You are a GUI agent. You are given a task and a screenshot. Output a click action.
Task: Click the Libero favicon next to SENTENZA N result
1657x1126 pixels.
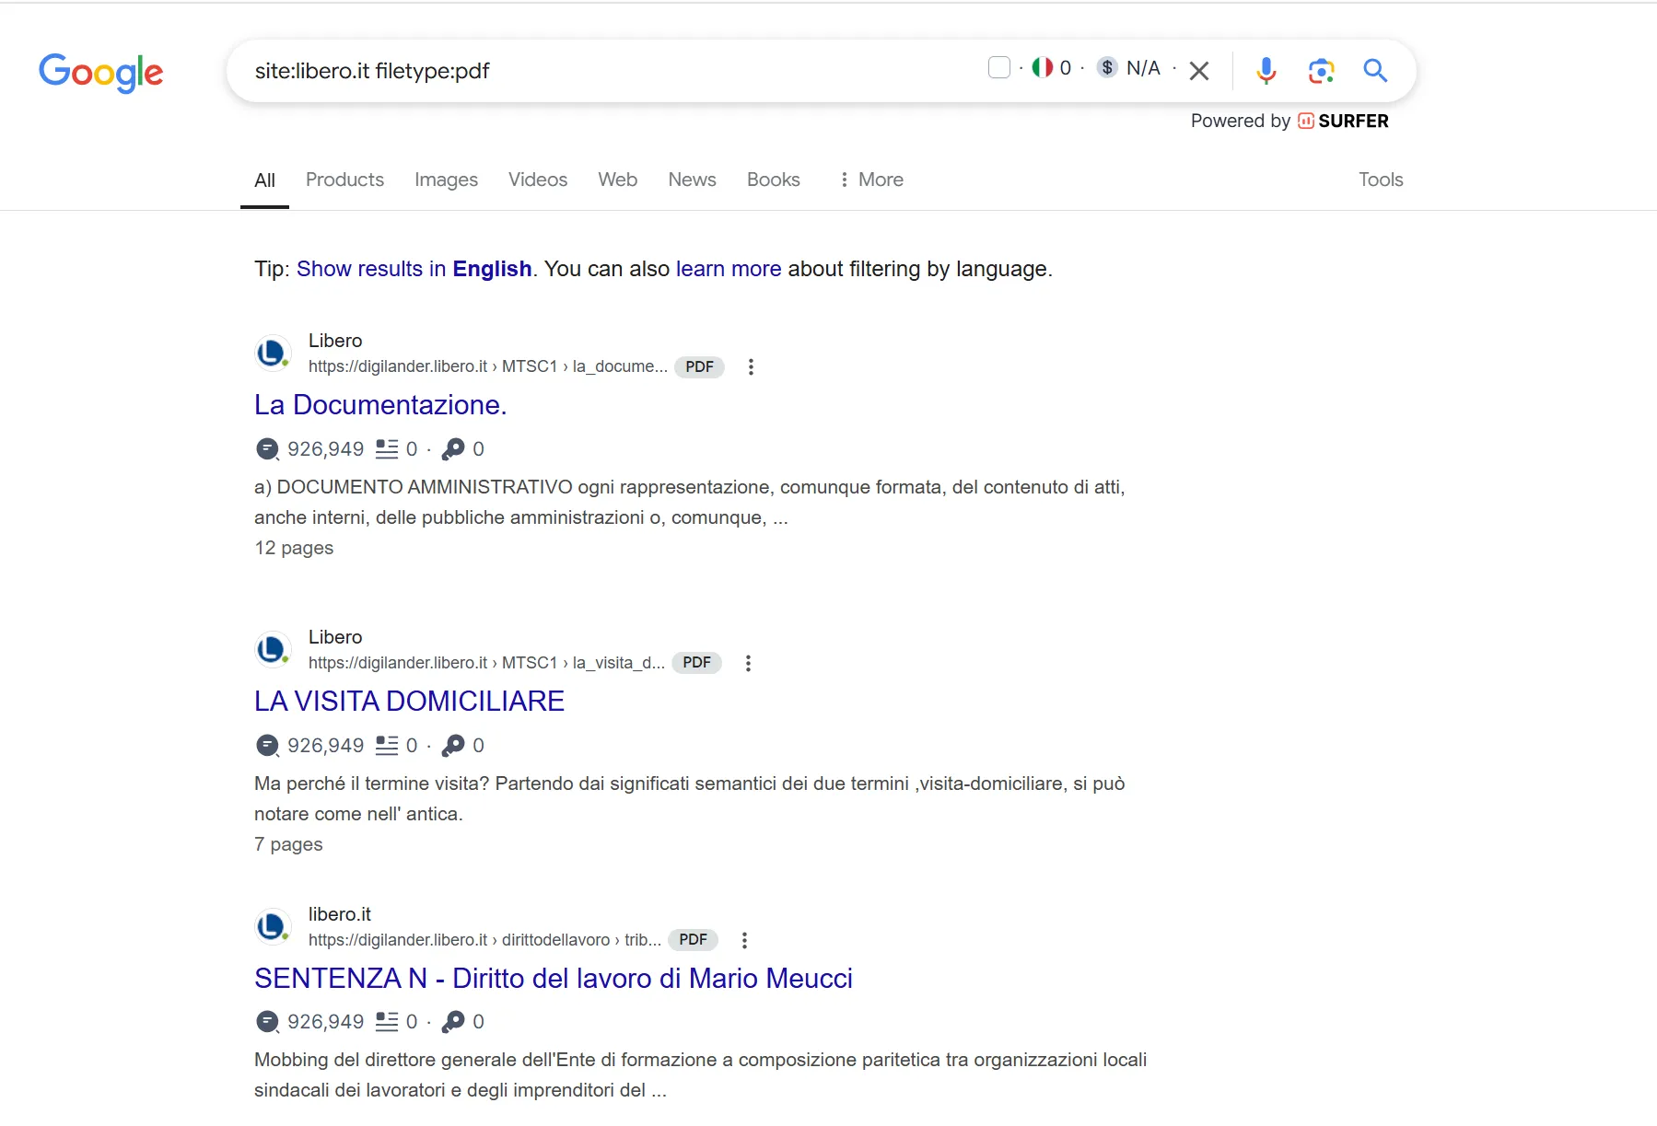pyautogui.click(x=273, y=926)
